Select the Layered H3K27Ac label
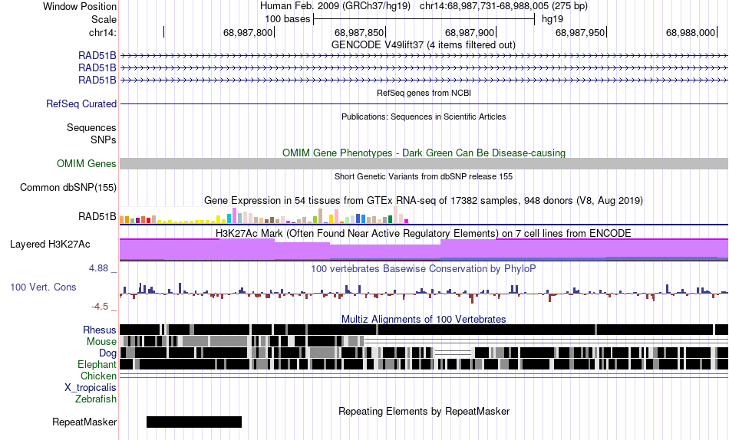Viewport: 729px width, 440px height. click(50, 244)
